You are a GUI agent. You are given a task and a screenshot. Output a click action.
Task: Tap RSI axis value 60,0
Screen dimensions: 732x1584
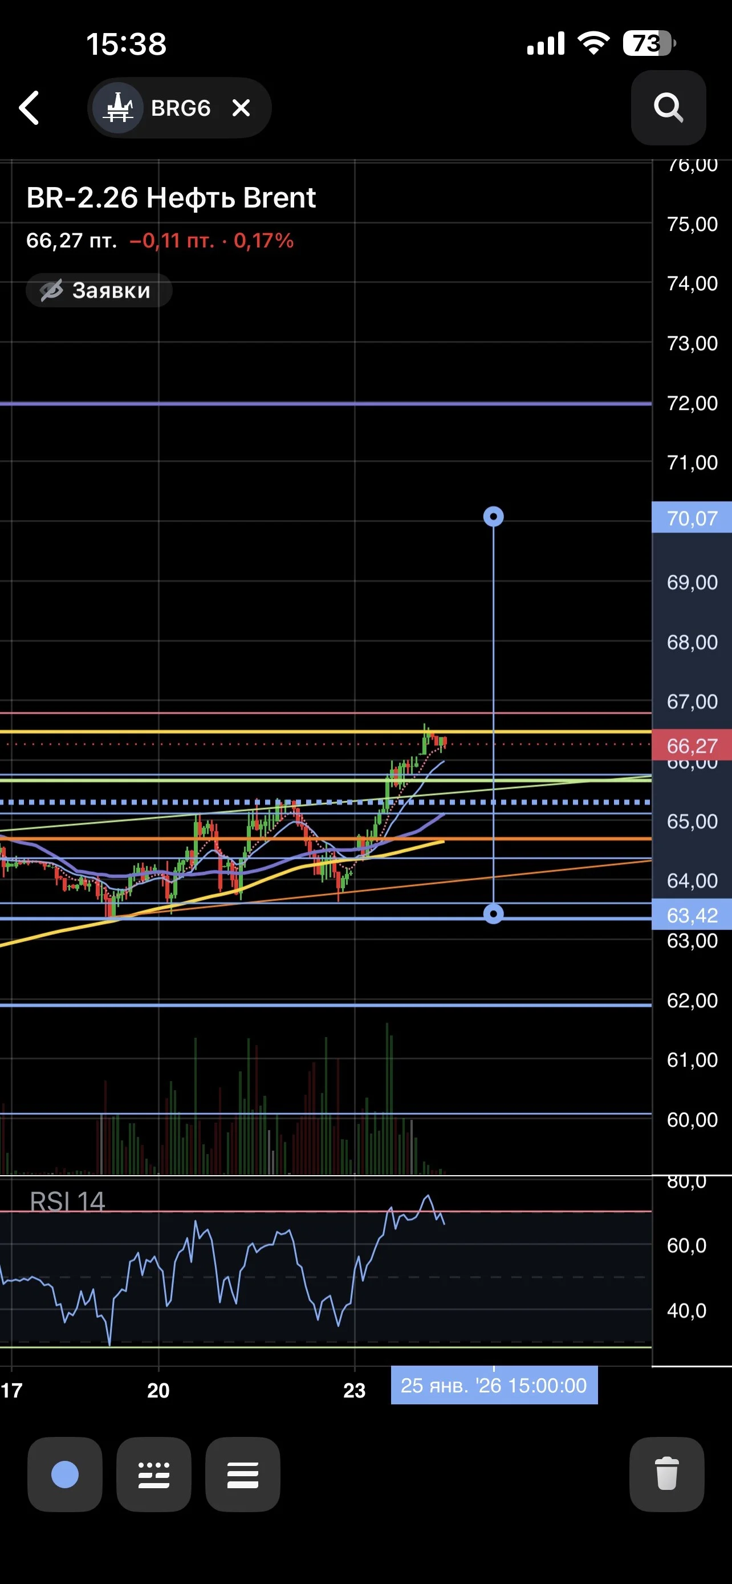click(x=686, y=1246)
